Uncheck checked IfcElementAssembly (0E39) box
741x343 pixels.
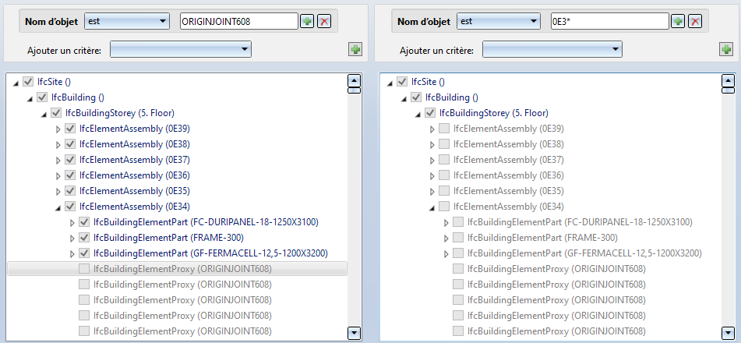[x=70, y=128]
